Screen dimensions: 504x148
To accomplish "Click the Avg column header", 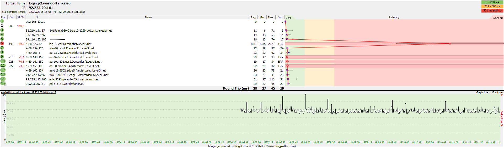I will coord(253,17).
